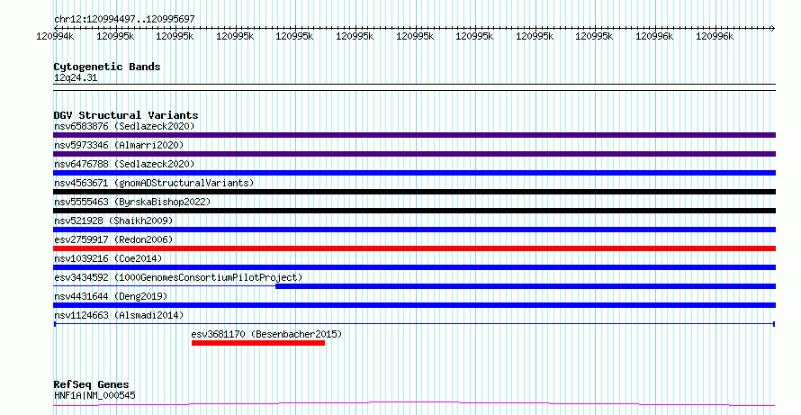Click the 12q24.31 cytogenetic band label
Screen dimensions: 801x415
tap(76, 77)
